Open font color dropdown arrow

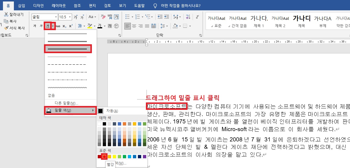(105, 26)
